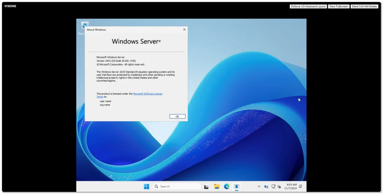383x194 pixels.
Task: Click the VISION2 console label
Action: 10,6
